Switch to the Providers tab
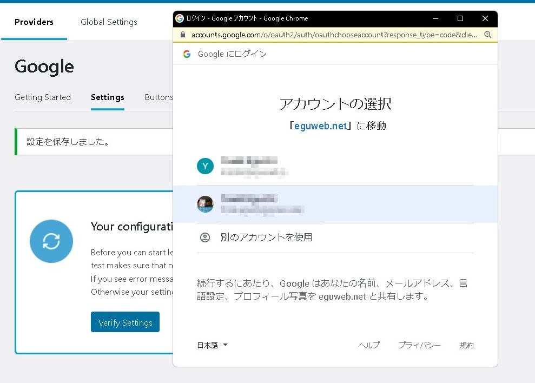 34,22
